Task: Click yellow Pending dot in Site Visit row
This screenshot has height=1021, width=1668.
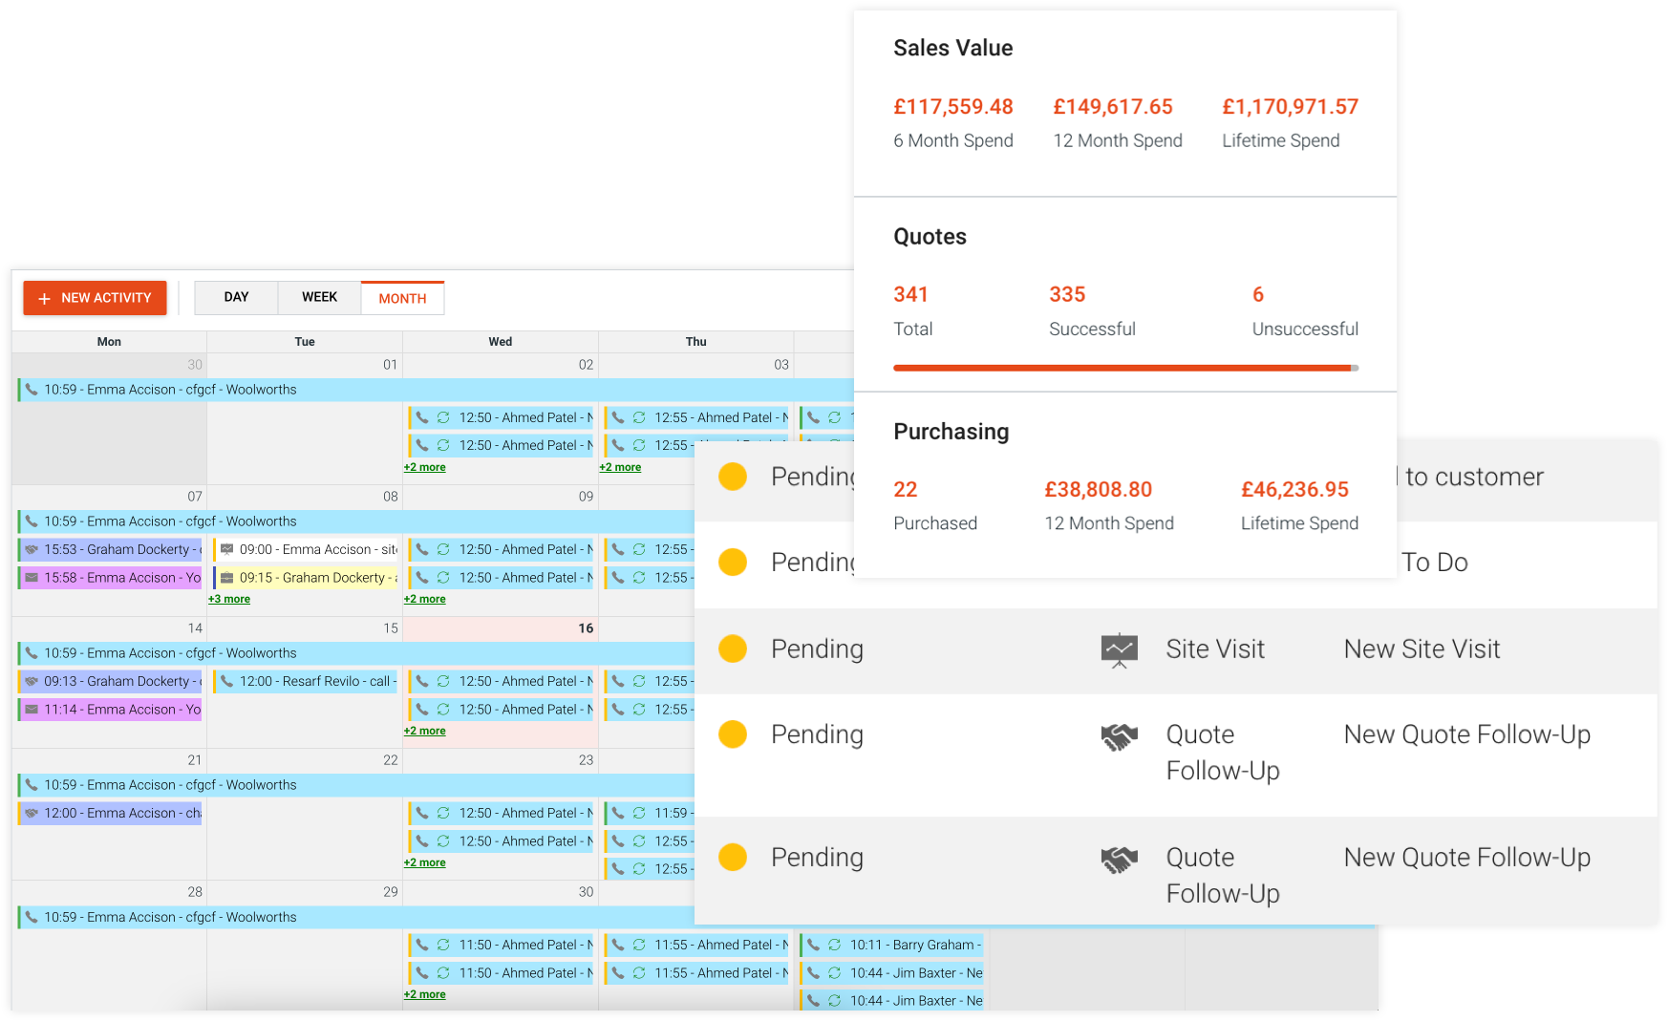Action: point(733,649)
